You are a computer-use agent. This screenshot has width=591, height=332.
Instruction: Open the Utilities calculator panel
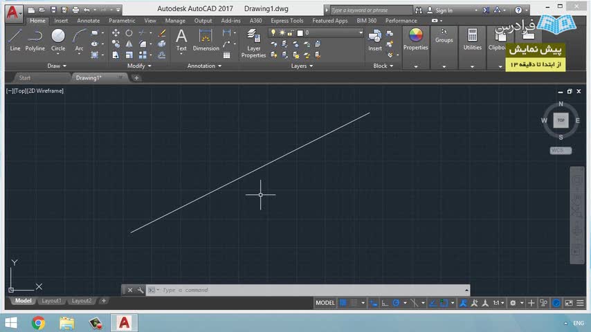point(472,39)
